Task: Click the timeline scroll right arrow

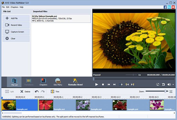Action: coord(174,113)
